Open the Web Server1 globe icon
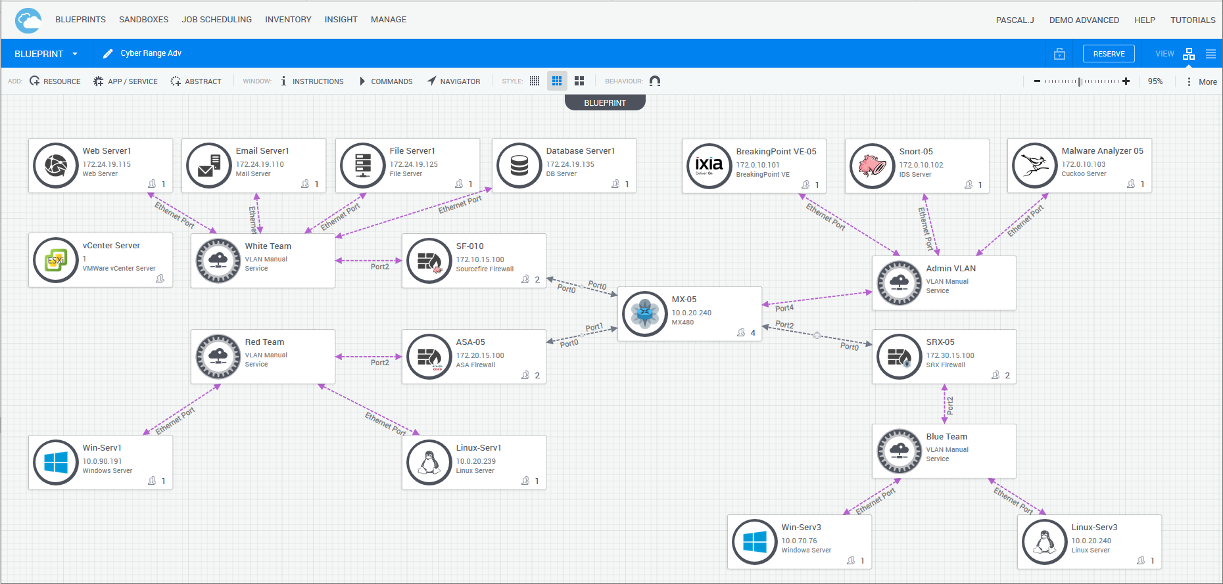Viewport: 1223px width, 584px height. pos(56,166)
